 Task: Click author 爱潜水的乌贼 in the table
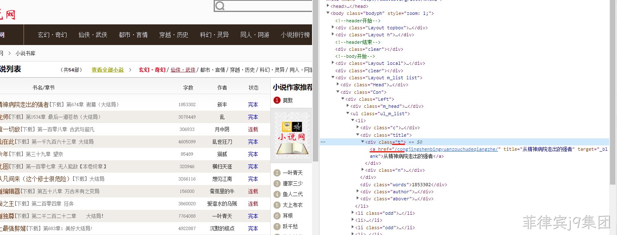[222, 204]
